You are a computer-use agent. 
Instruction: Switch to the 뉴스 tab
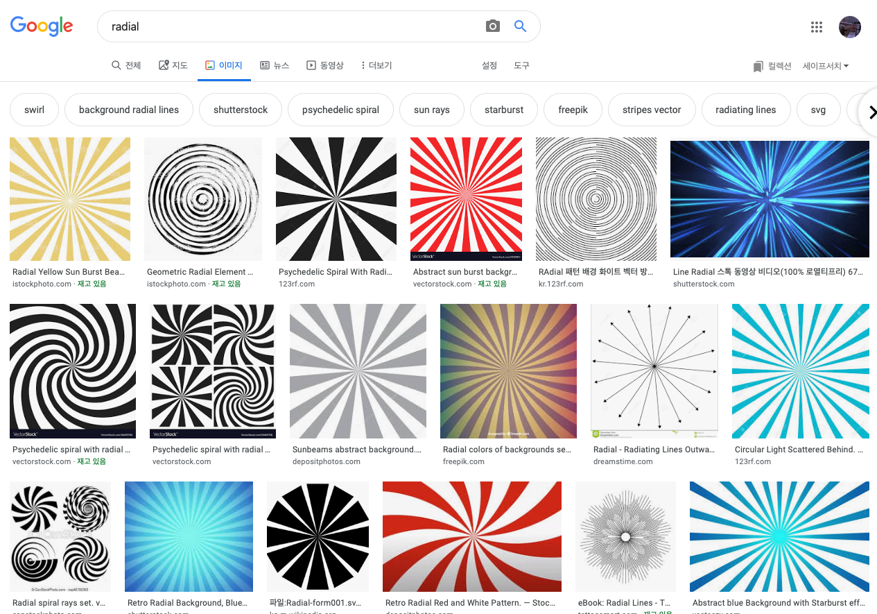[275, 65]
